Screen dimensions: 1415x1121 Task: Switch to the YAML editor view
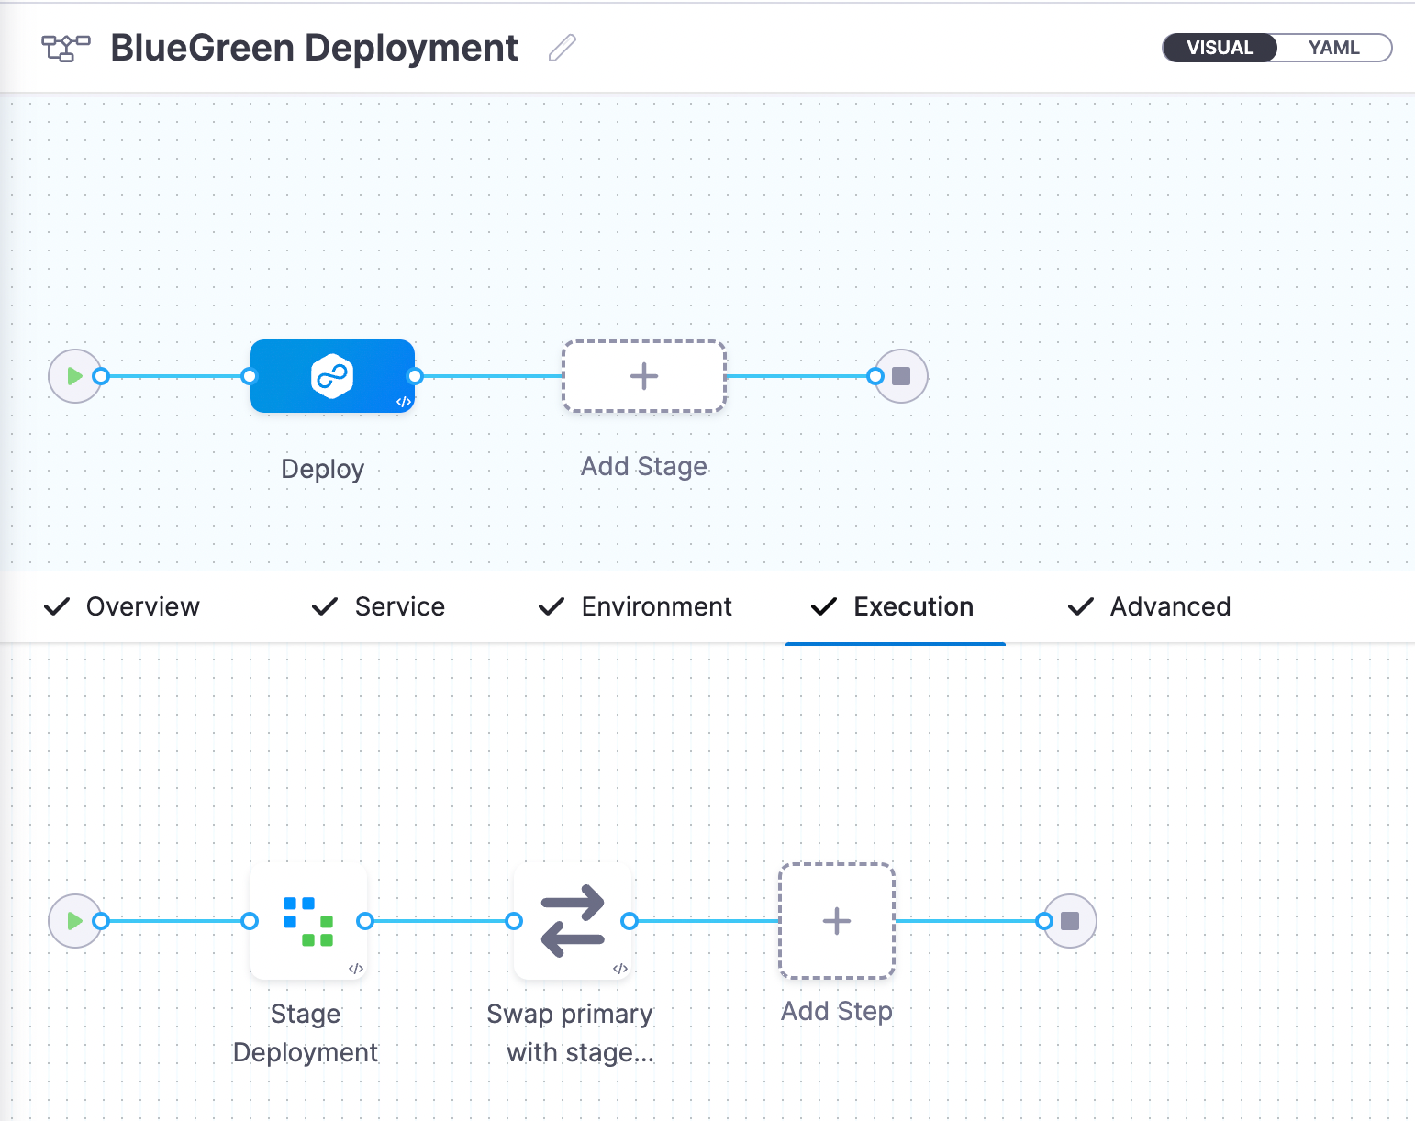[1333, 48]
